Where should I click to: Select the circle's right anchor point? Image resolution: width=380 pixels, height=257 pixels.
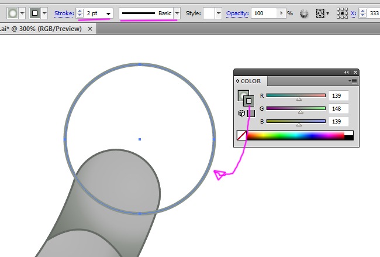[215, 139]
